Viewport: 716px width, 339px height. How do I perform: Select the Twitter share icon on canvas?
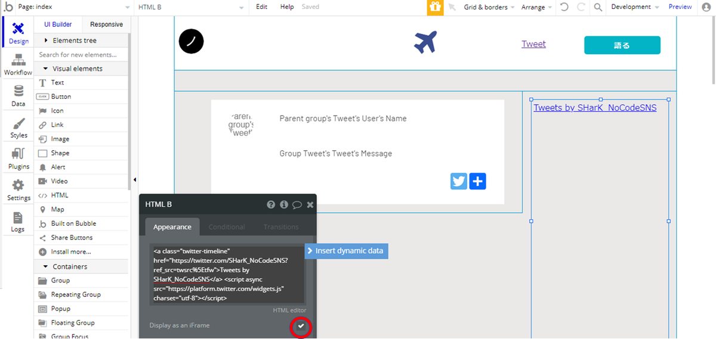(x=458, y=181)
